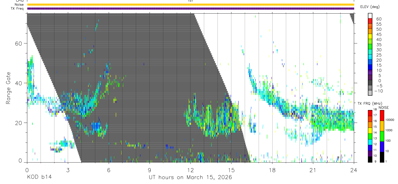The image size is (398, 184).
Task: Click tick label "3" on the UT hours axis
Action: (68, 170)
